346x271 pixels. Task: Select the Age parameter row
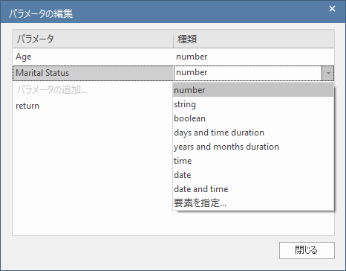[x=173, y=57]
